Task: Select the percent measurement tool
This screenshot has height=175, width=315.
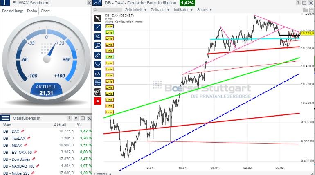Action: [x=98, y=37]
